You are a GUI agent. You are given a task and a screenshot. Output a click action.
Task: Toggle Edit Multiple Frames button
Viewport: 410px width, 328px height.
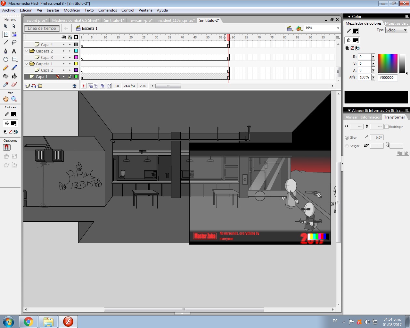point(102,86)
